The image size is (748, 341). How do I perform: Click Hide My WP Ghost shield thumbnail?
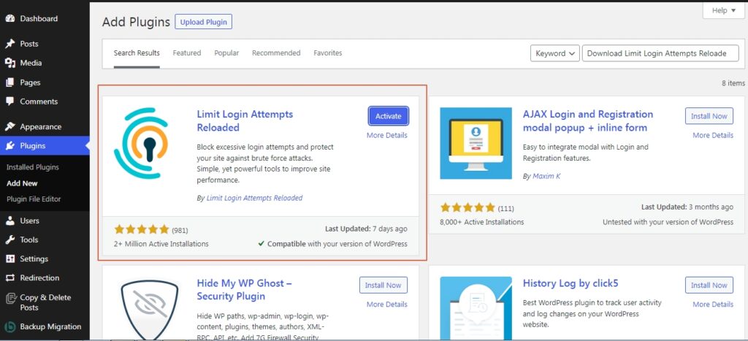point(149,307)
